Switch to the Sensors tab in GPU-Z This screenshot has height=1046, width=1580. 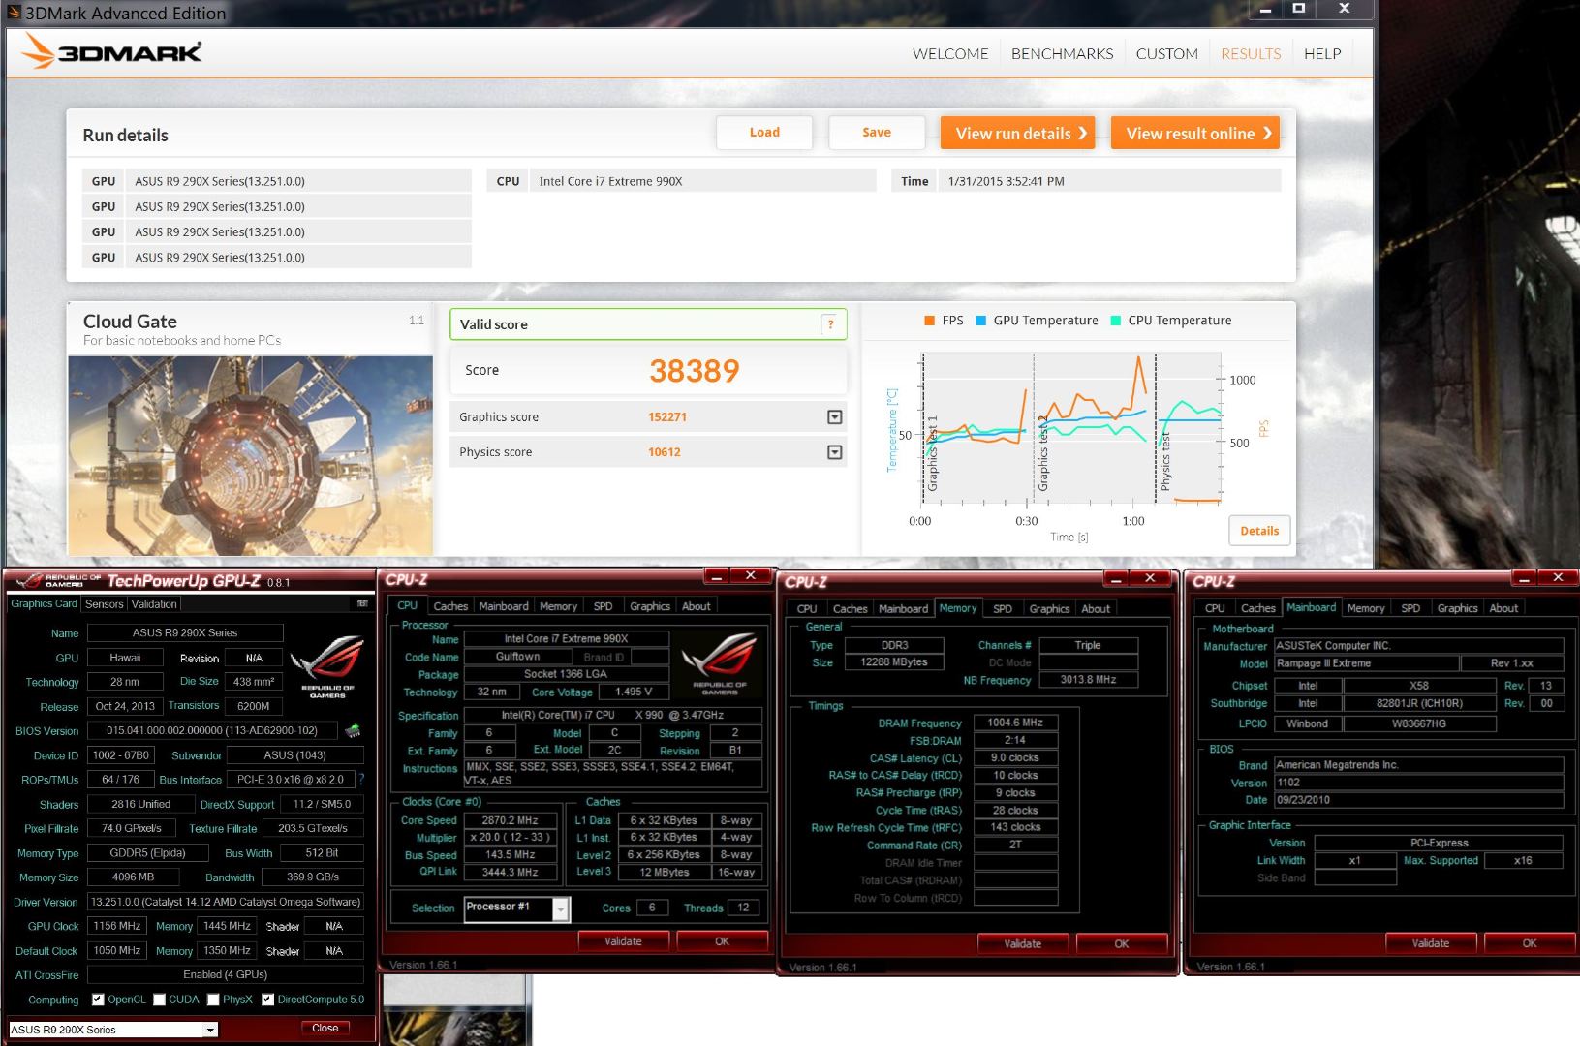[105, 604]
